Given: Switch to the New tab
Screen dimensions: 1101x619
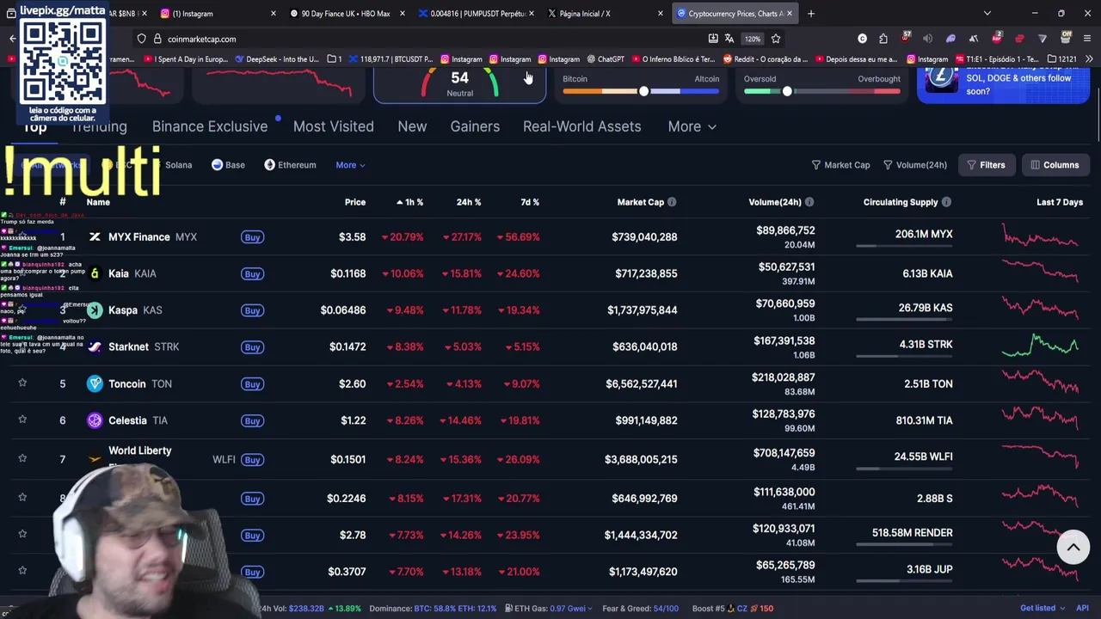Looking at the screenshot, I should [412, 126].
